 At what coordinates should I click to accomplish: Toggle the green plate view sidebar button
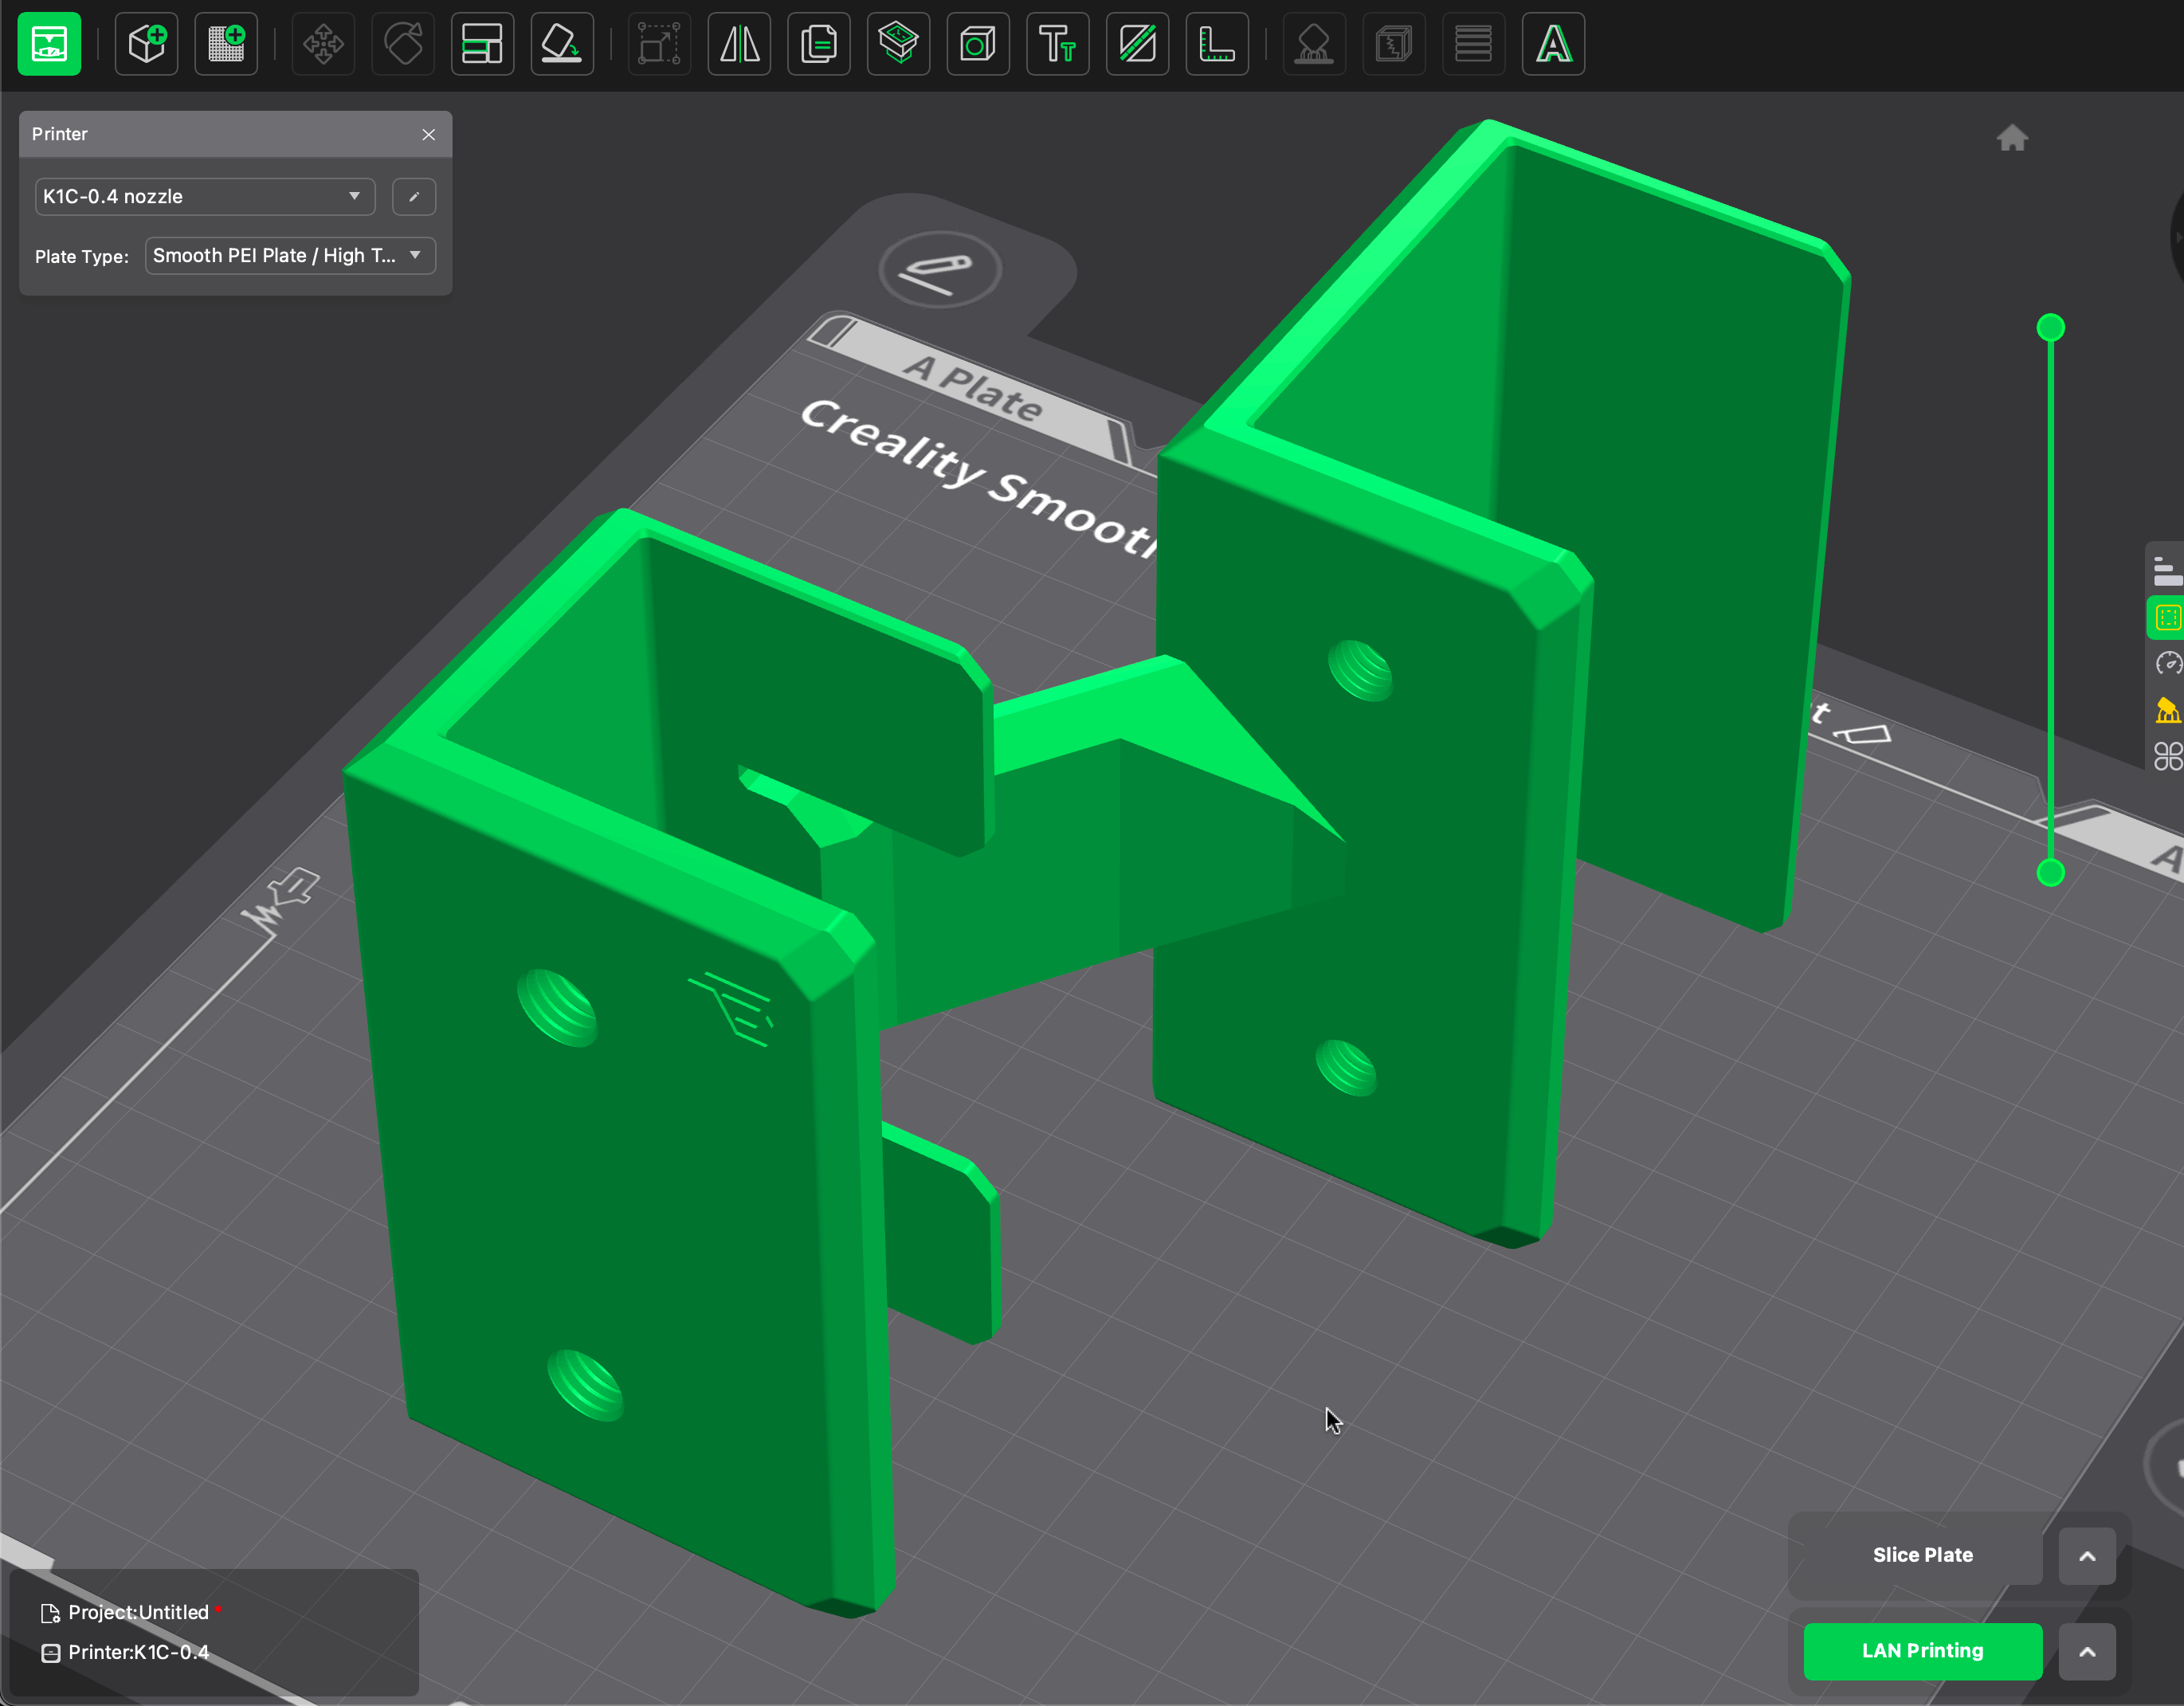pyautogui.click(x=2167, y=617)
